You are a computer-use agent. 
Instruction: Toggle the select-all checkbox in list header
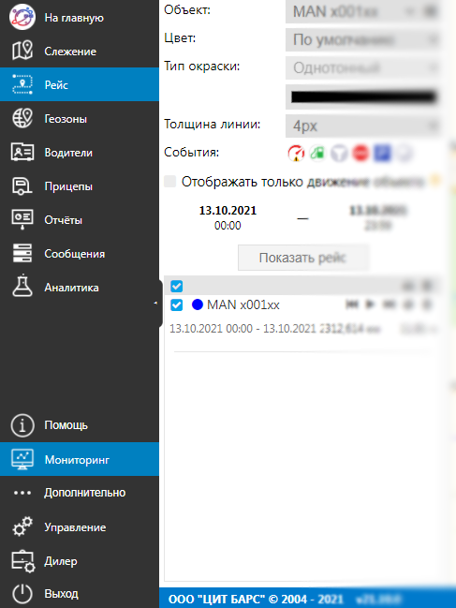coord(177,286)
